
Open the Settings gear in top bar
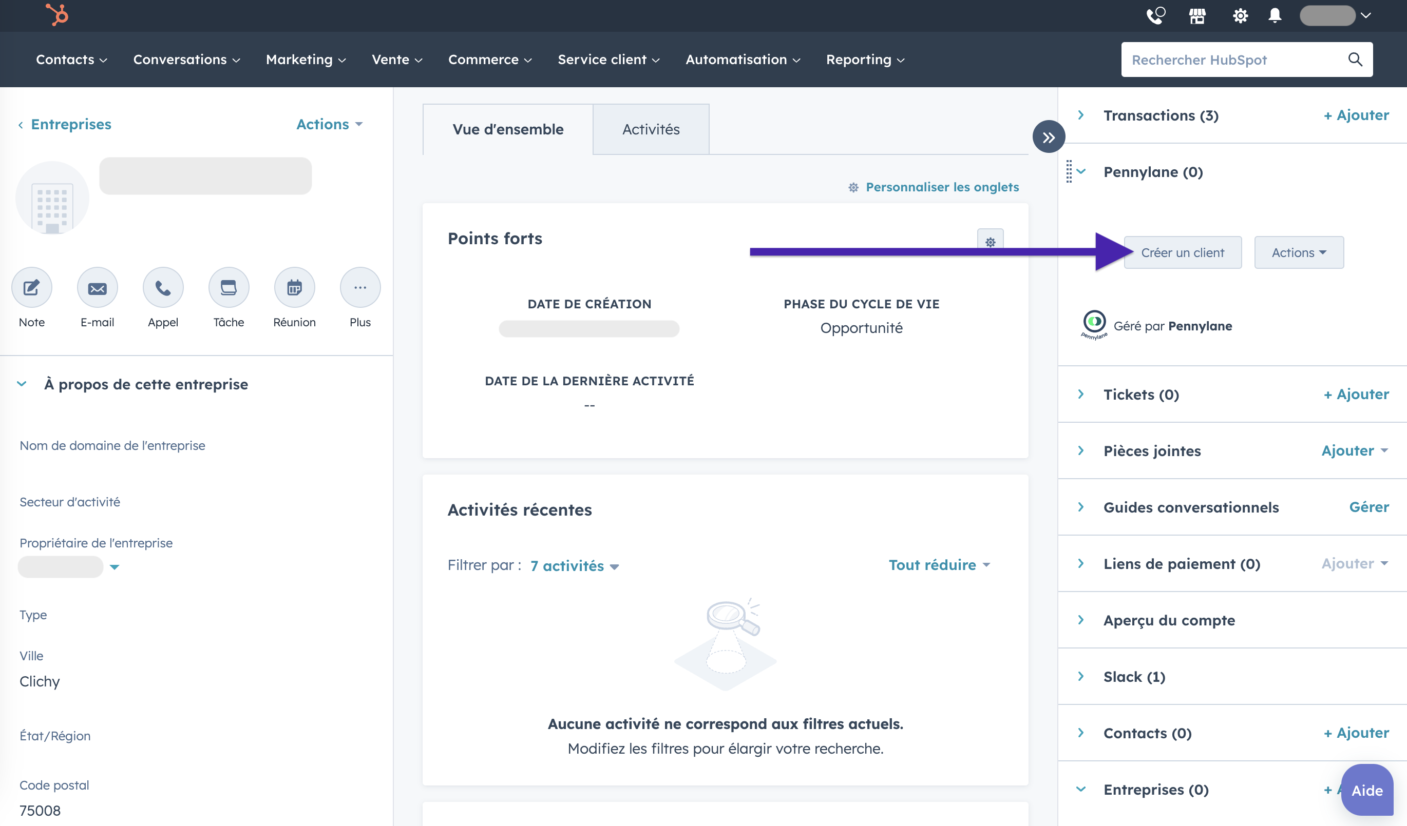point(1240,15)
